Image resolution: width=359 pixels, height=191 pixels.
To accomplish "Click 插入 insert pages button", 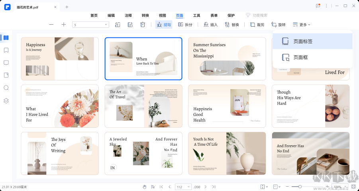I will point(211,25).
